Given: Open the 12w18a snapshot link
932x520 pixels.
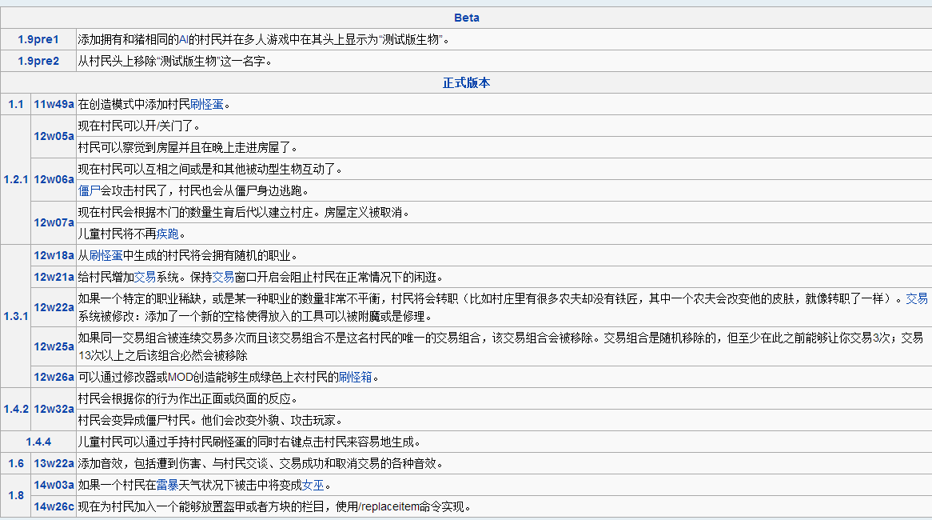Looking at the screenshot, I should tap(54, 255).
